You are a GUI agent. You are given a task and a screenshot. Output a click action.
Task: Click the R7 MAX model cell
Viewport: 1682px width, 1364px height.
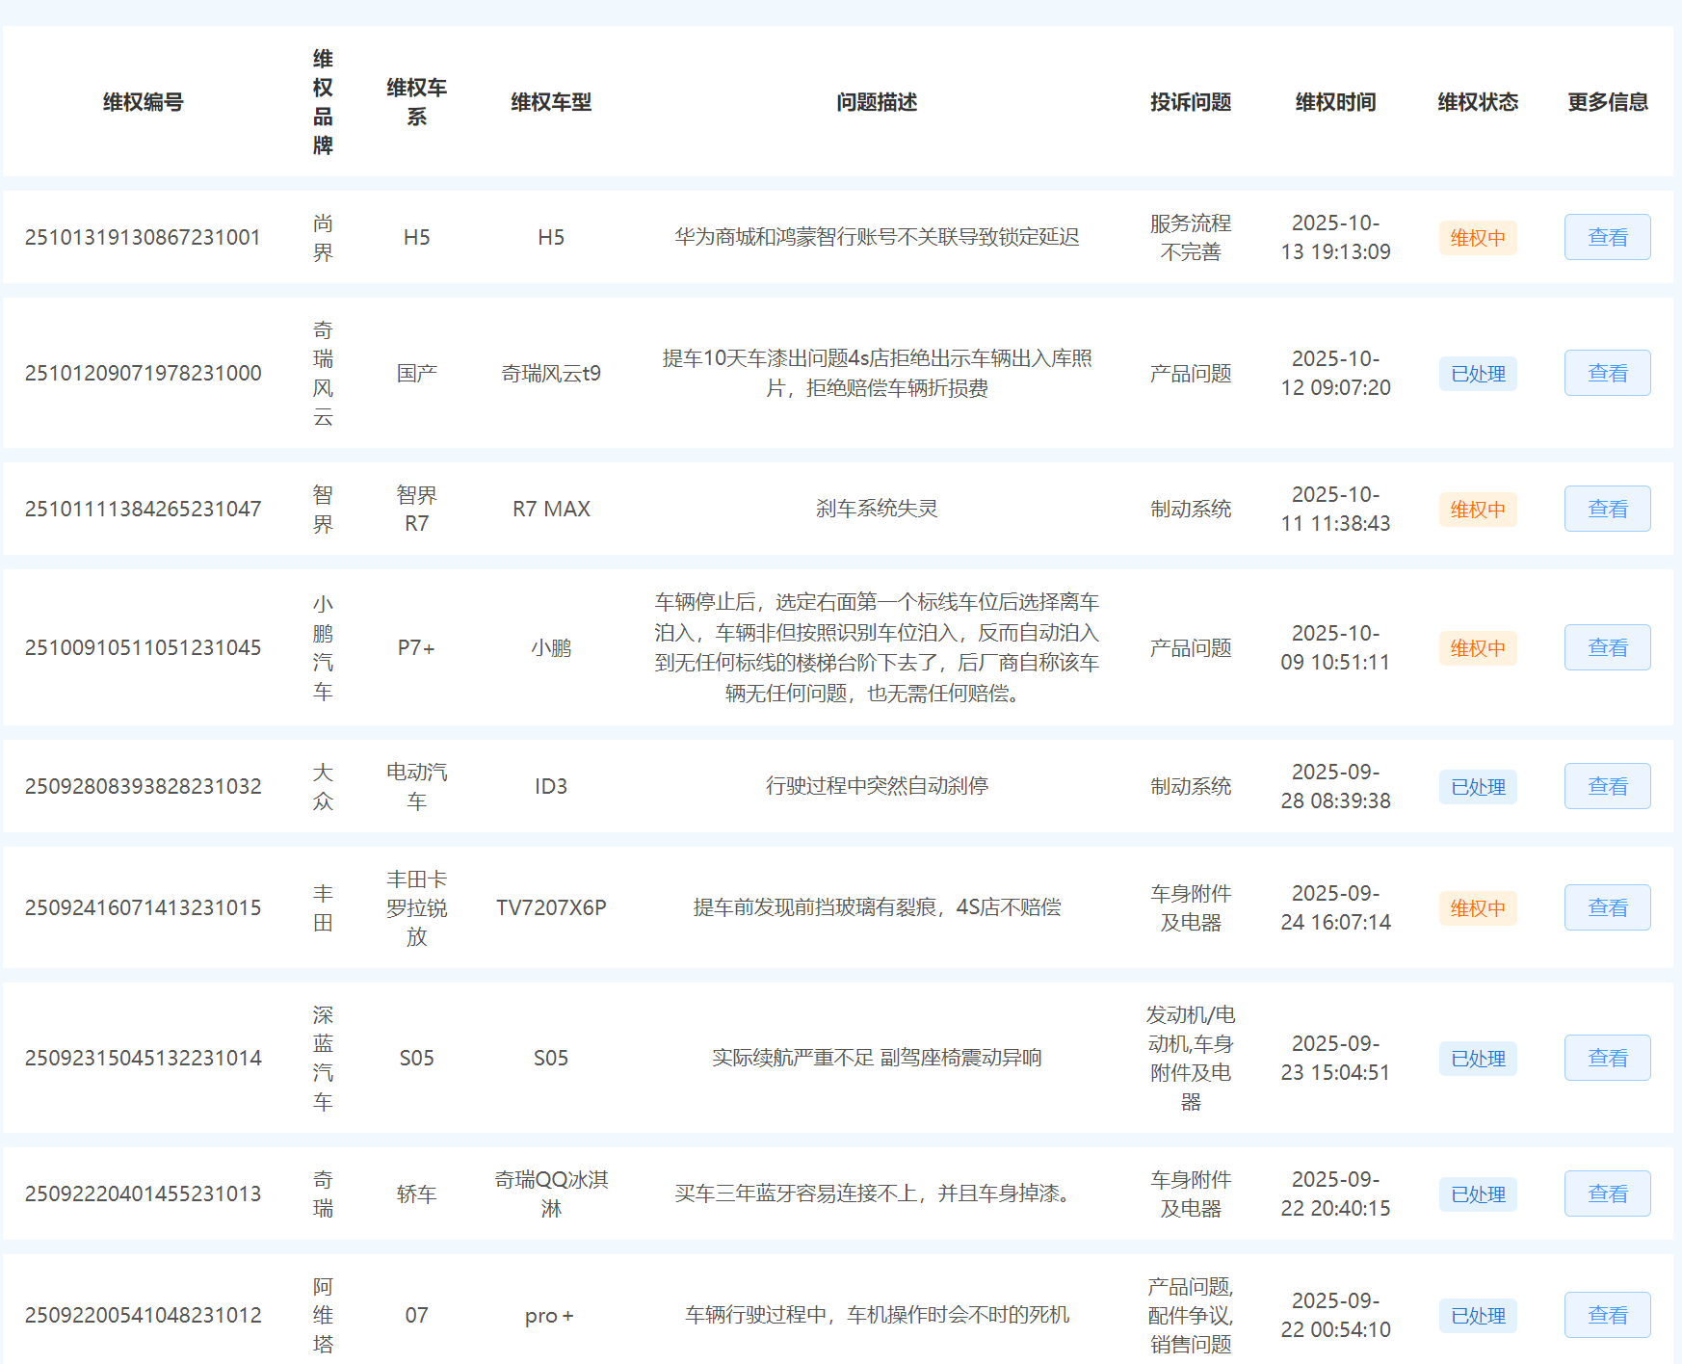[x=551, y=509]
